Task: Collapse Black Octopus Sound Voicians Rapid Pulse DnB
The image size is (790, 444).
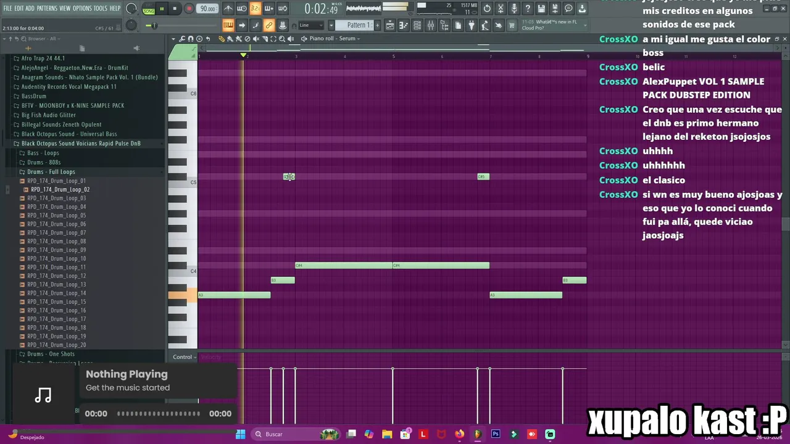Action: tap(80, 144)
